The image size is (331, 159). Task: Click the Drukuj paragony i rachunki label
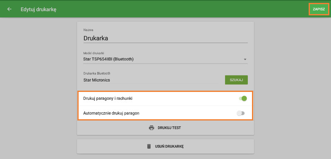108,99
